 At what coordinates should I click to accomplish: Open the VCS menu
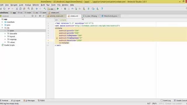pyautogui.click(x=59, y=5)
